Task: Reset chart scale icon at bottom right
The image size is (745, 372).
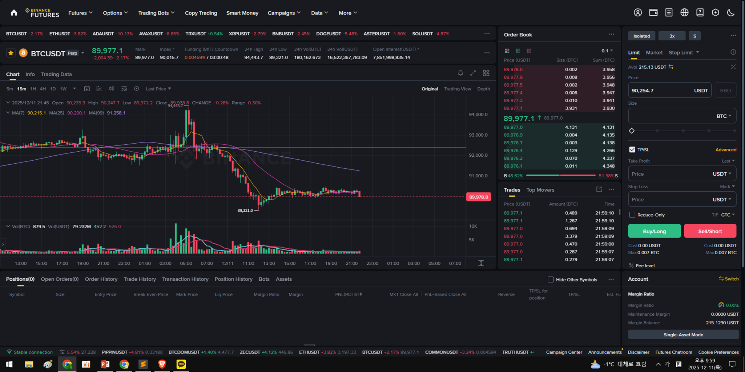Action: coord(481,263)
